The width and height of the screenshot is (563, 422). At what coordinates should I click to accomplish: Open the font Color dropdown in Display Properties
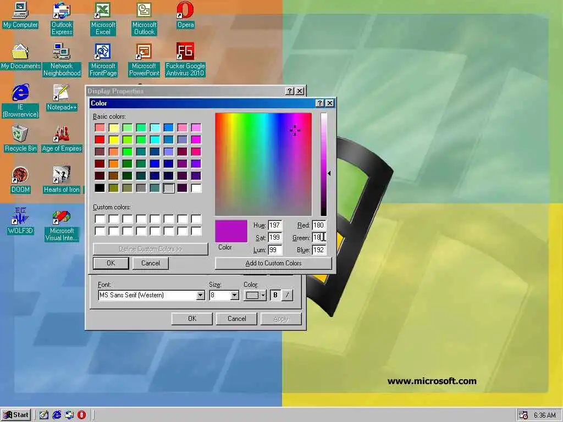(x=255, y=295)
